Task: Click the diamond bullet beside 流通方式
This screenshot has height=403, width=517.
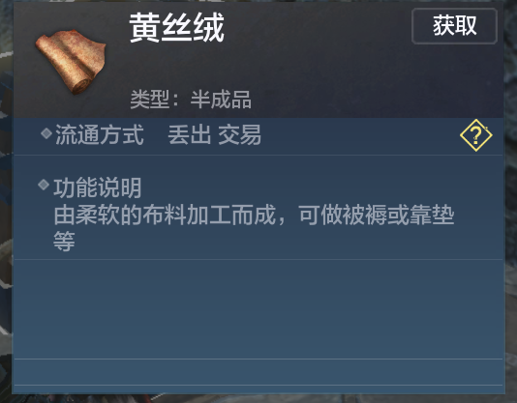Action: (x=46, y=133)
